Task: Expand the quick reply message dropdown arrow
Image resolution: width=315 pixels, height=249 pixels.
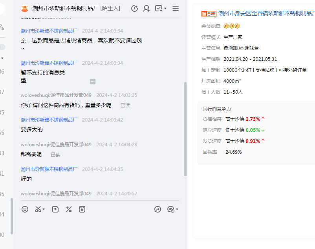Action: pyautogui.click(x=177, y=209)
